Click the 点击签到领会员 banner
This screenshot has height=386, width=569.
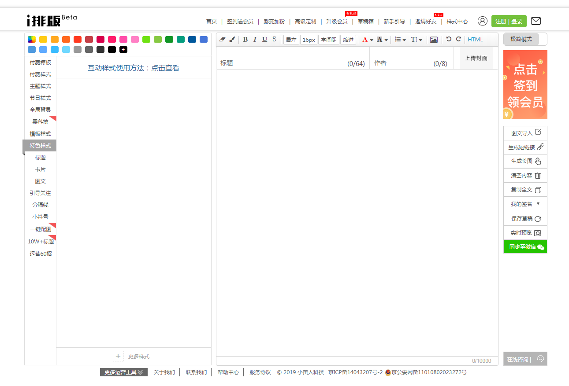click(x=525, y=85)
